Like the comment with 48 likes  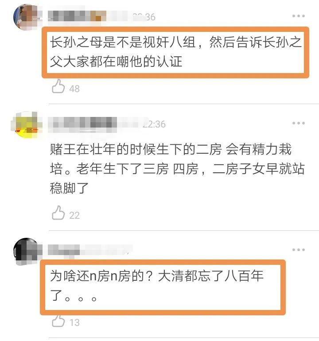58,86
